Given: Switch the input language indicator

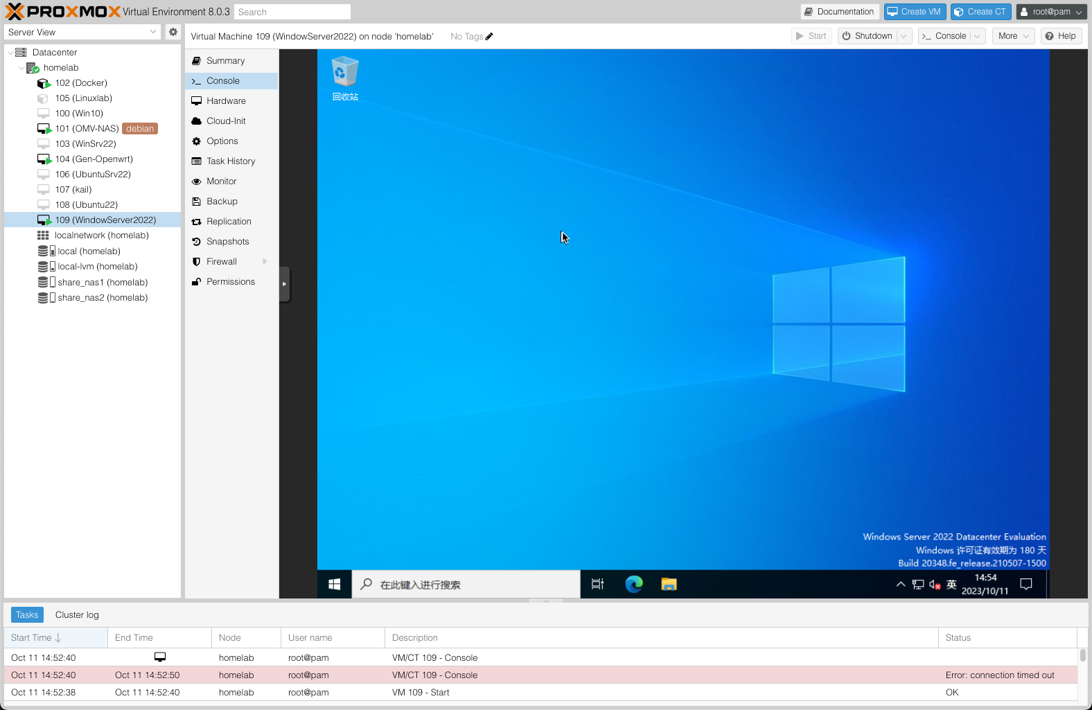Looking at the screenshot, I should pos(952,585).
